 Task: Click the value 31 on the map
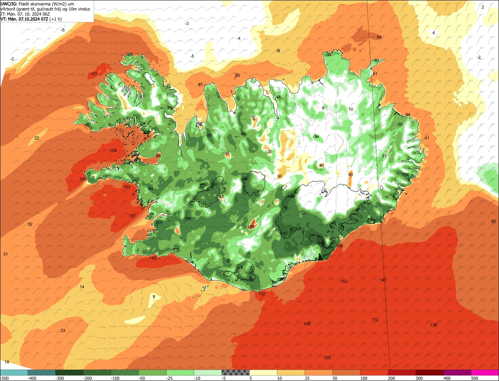(5, 254)
